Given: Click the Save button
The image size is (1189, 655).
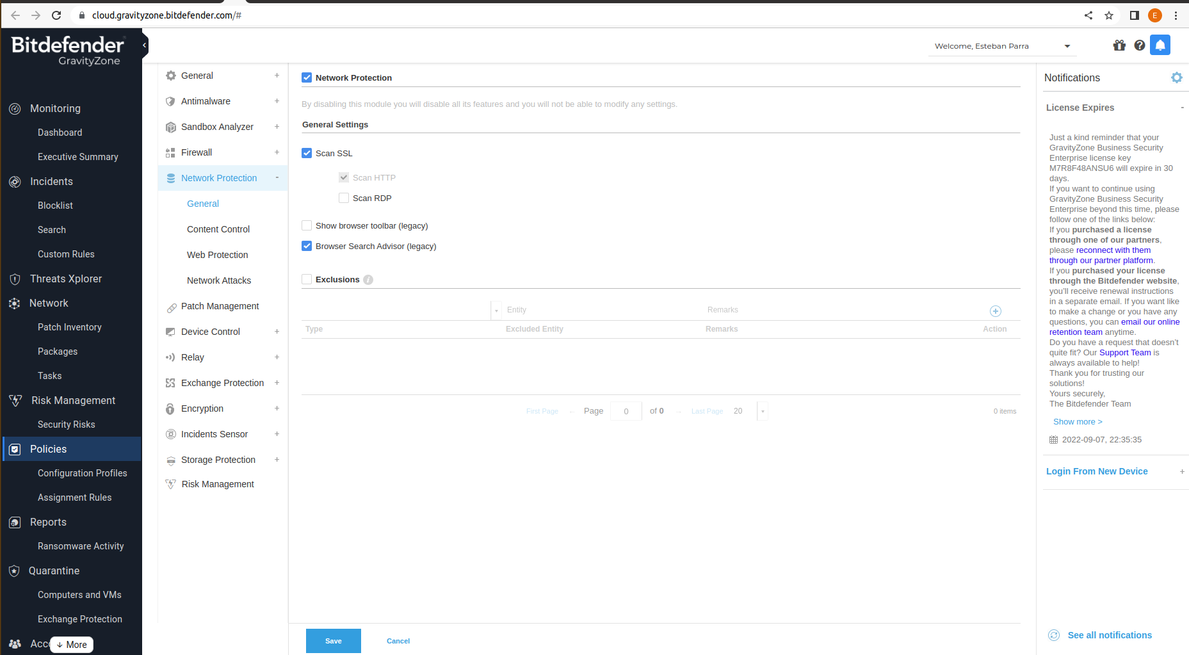Looking at the screenshot, I should point(333,641).
